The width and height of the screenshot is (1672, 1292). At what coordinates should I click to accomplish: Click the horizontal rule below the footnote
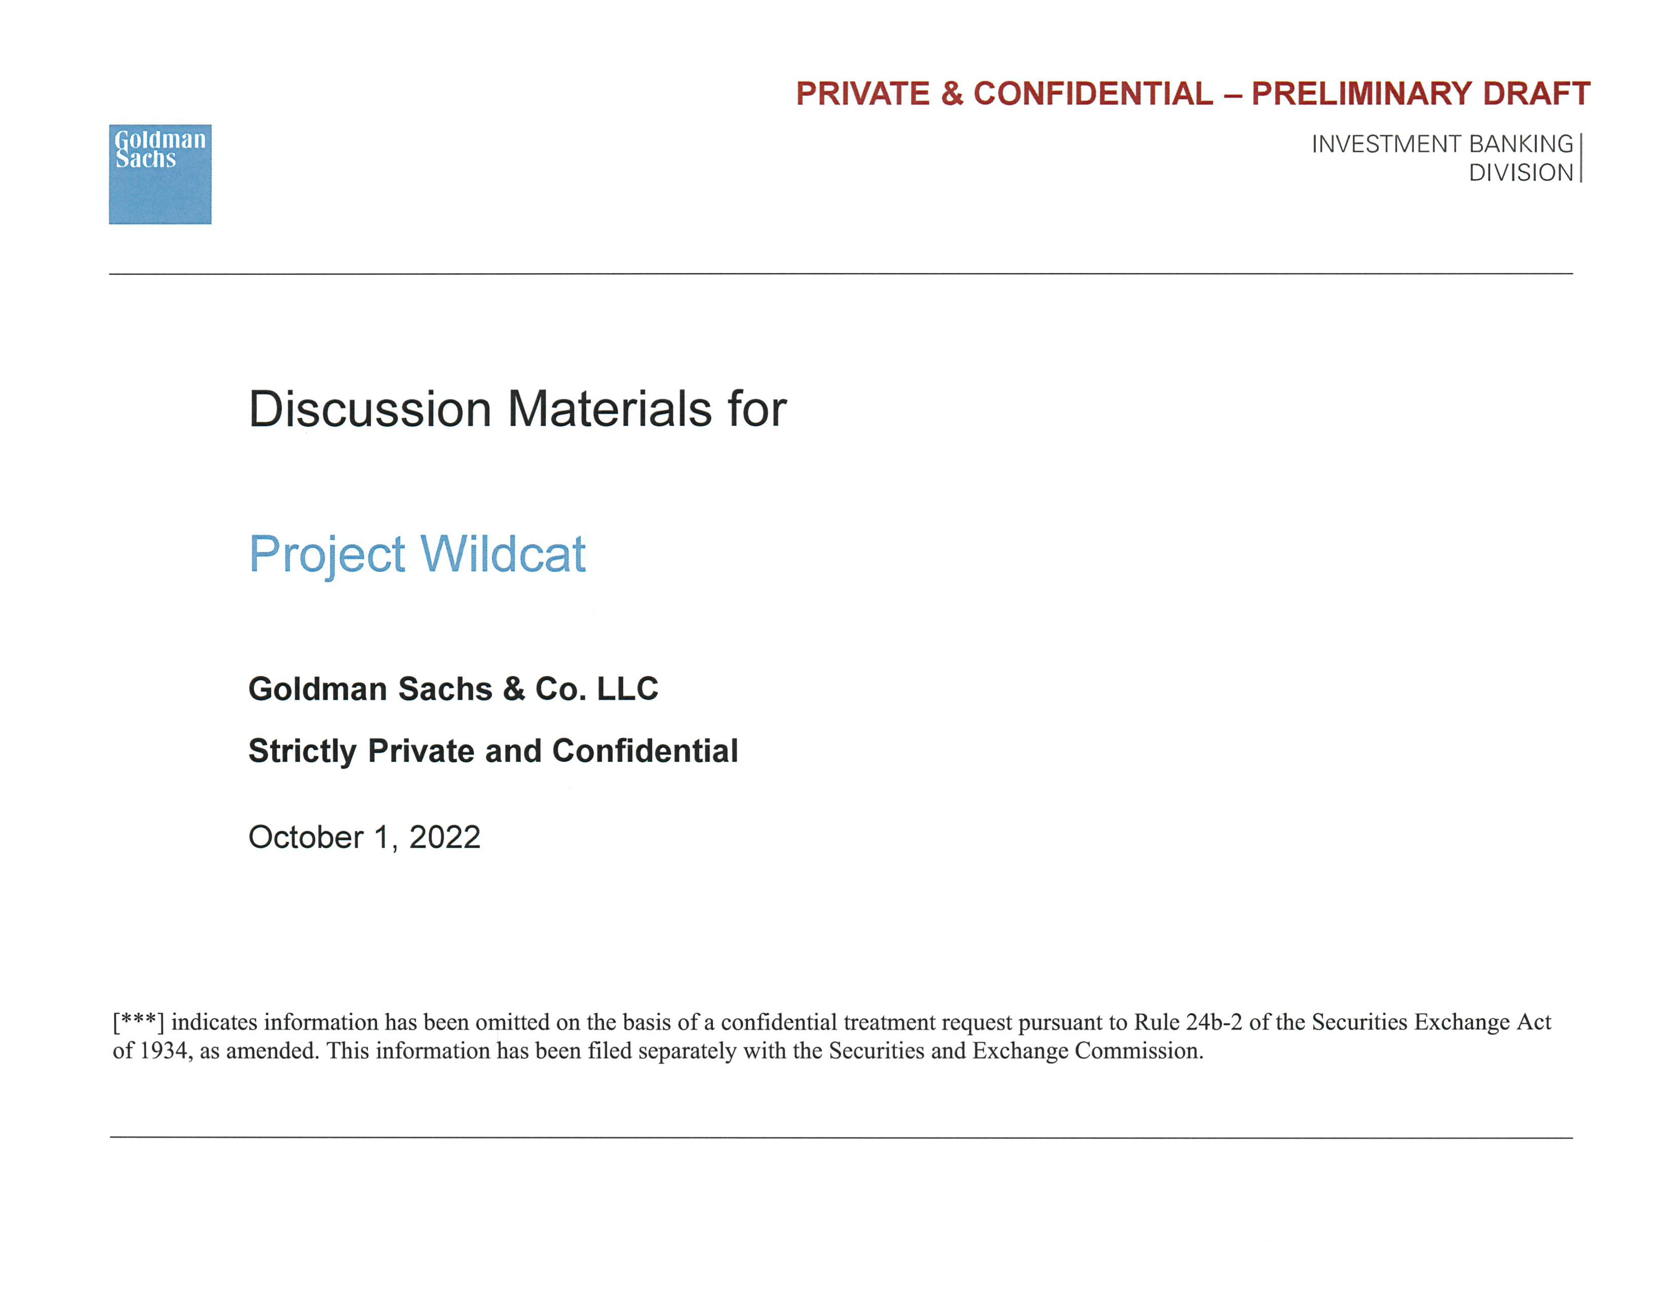pos(841,1137)
